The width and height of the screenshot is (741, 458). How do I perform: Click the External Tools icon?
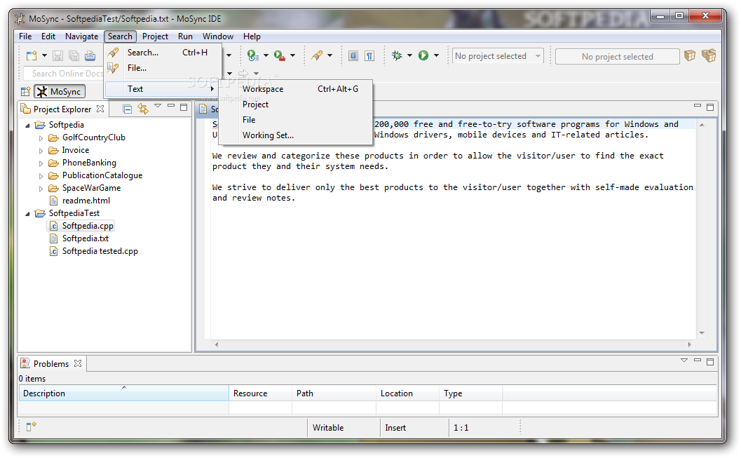(x=280, y=56)
